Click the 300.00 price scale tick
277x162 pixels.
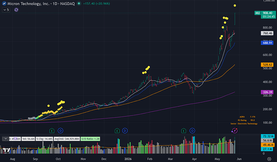[267, 96]
